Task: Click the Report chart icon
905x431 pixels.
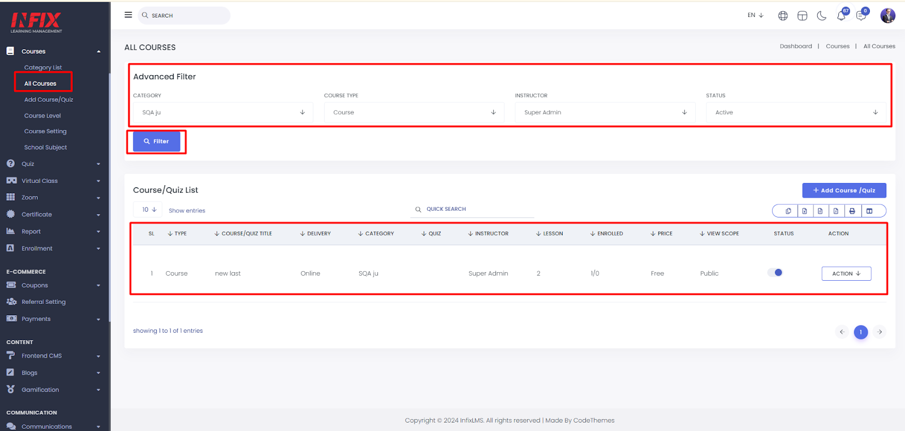Action: coord(10,231)
